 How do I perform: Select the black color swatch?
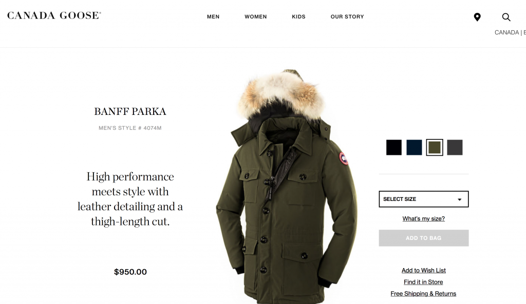click(x=394, y=147)
